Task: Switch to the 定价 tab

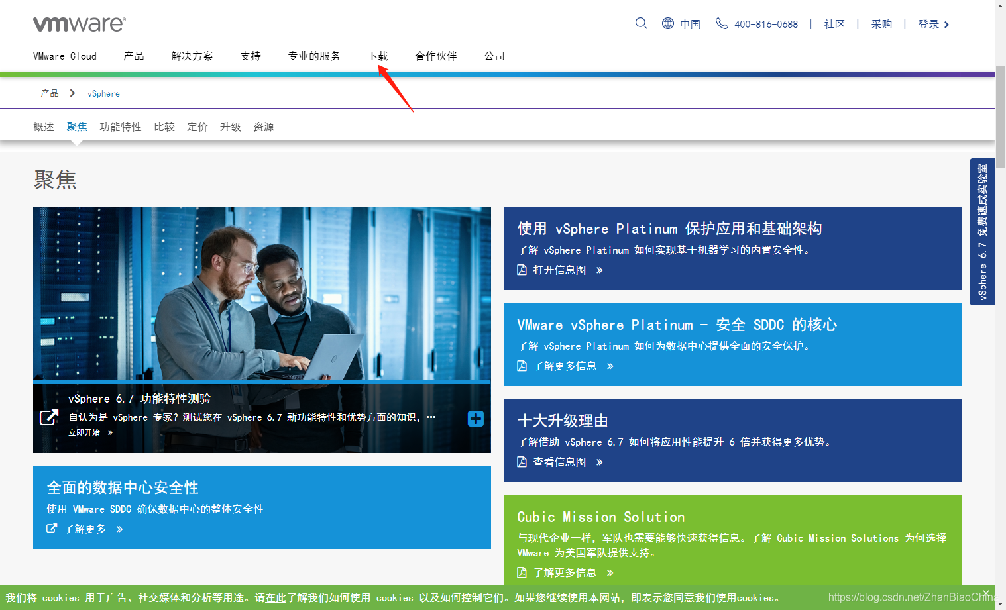Action: click(197, 127)
